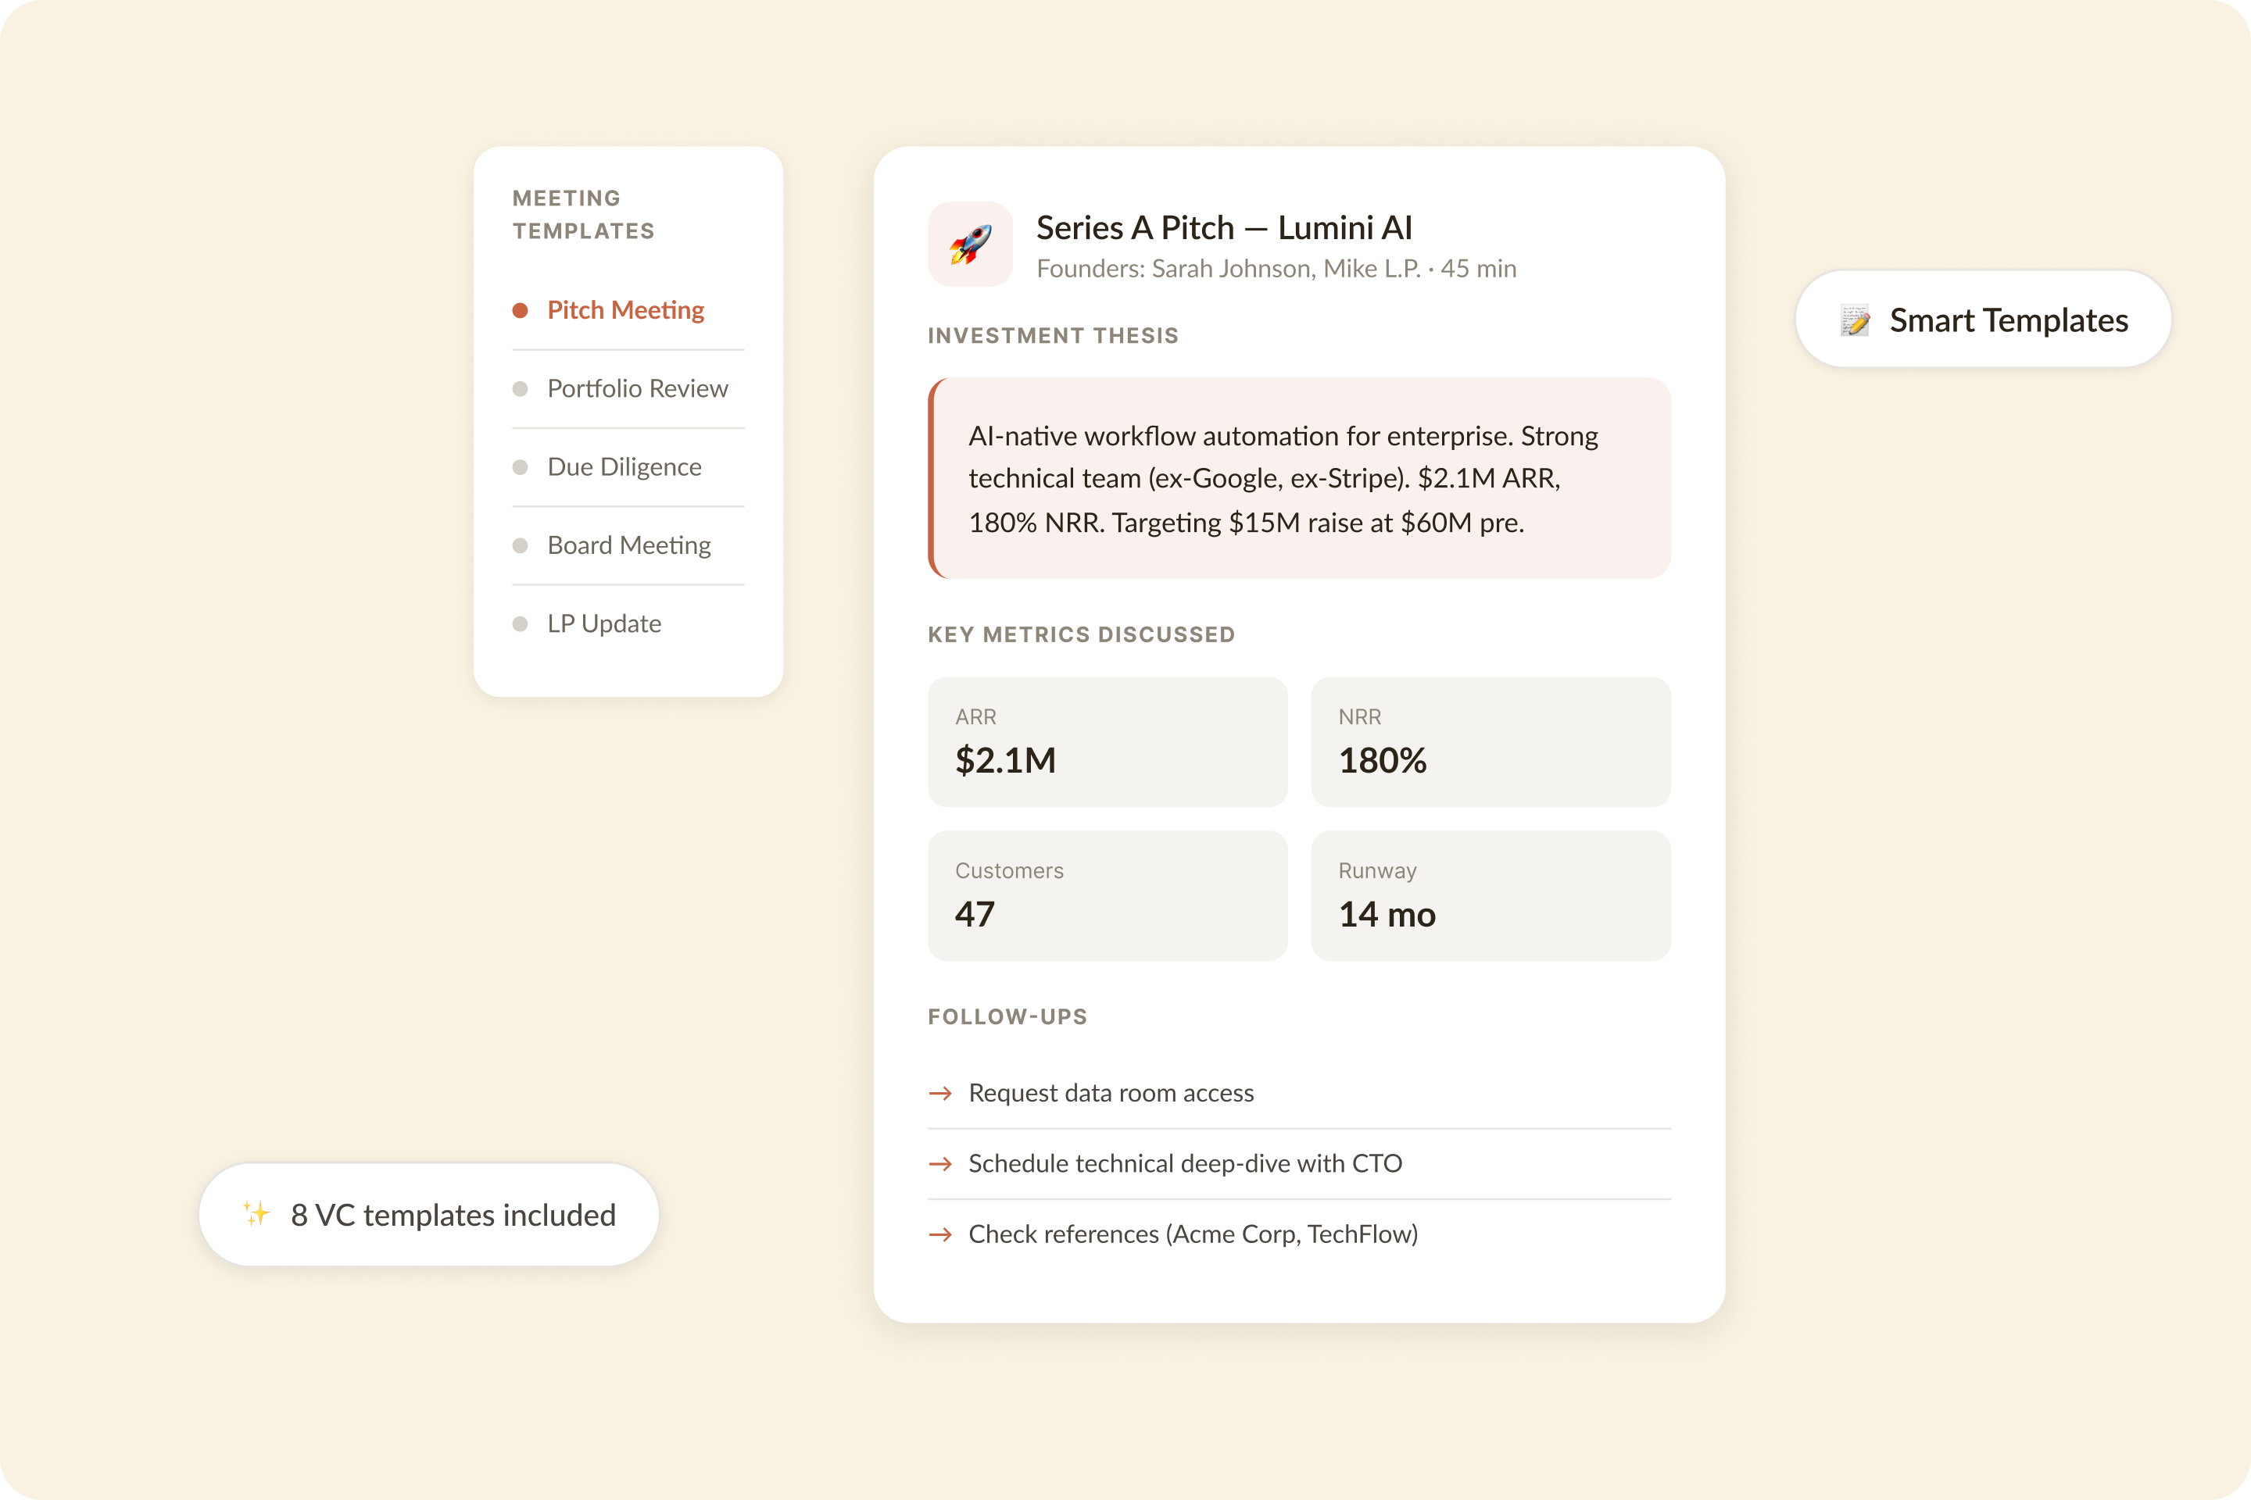Open the ARR $2.1M metric card
The image size is (2251, 1500).
click(x=1108, y=742)
